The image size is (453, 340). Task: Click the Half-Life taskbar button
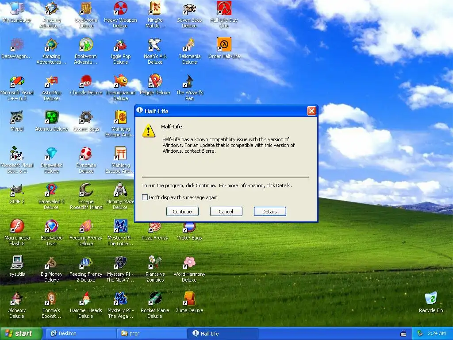(x=223, y=333)
